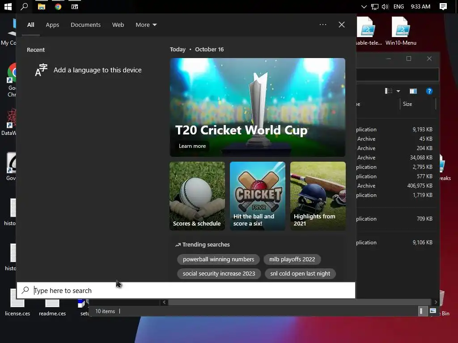This screenshot has width=458, height=343.
Task: Open the Action Center notifications icon
Action: click(x=443, y=6)
